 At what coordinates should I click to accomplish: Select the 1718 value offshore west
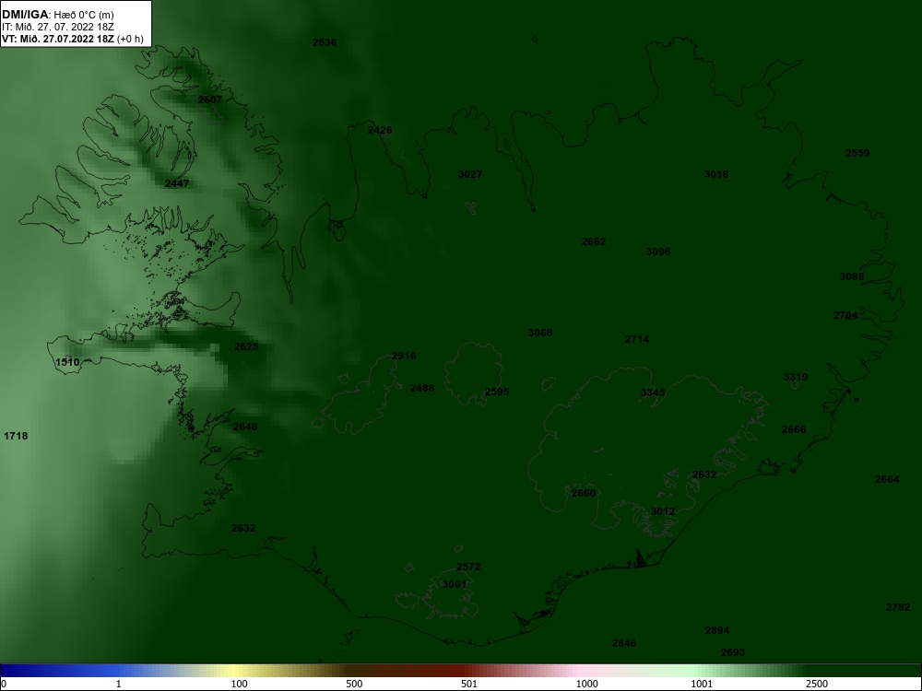click(x=16, y=436)
